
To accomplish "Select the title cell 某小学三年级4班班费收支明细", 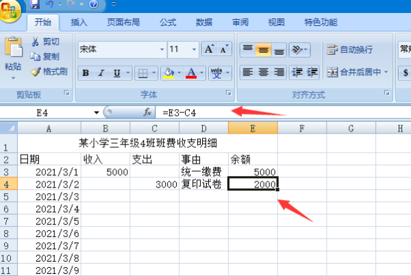I will (147, 143).
